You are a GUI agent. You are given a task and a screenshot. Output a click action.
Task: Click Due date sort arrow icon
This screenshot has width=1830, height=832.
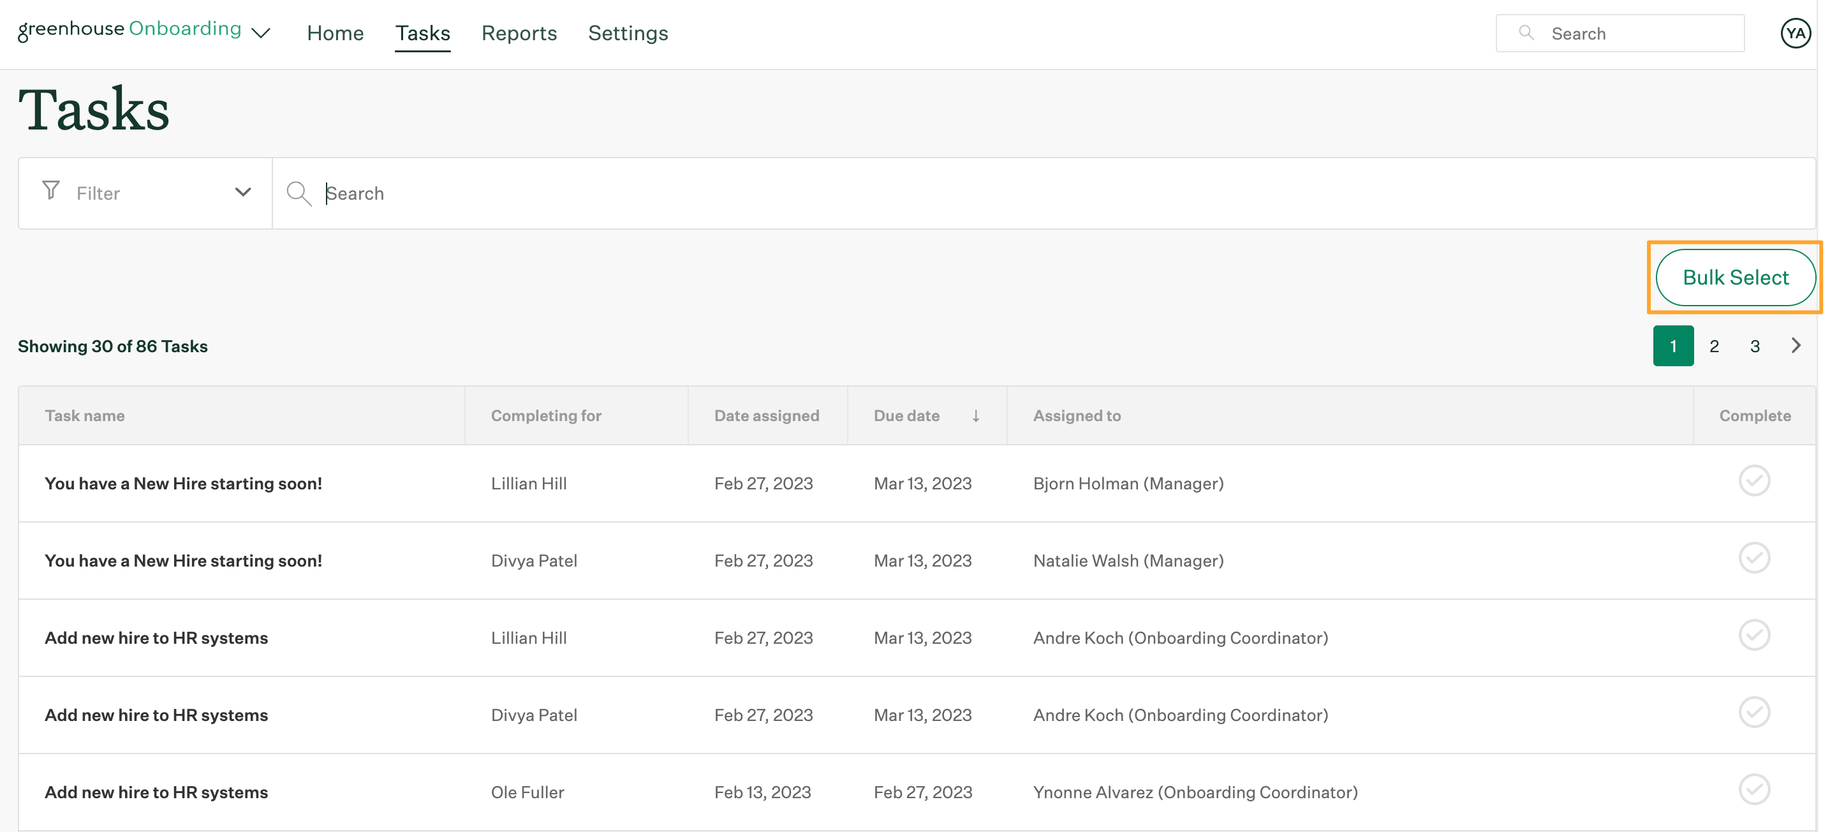click(975, 415)
